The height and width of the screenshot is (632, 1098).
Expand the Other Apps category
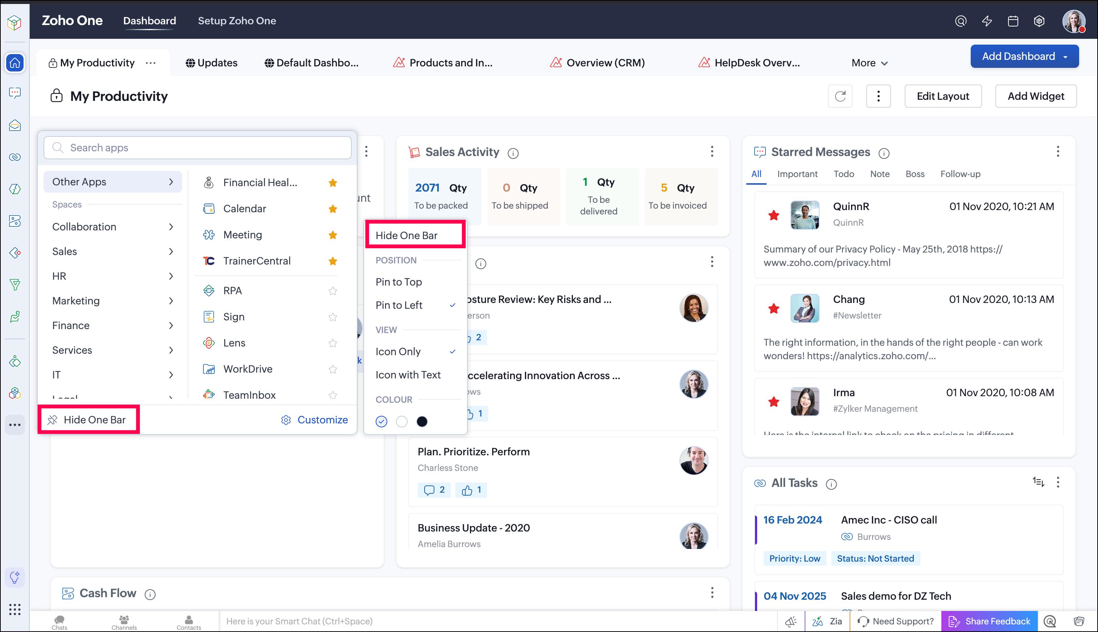click(x=113, y=182)
